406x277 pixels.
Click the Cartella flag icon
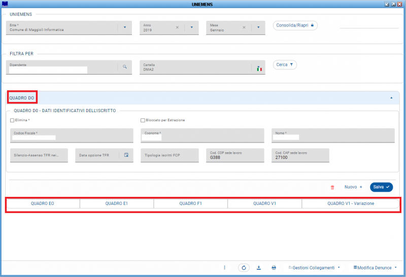tap(259, 68)
